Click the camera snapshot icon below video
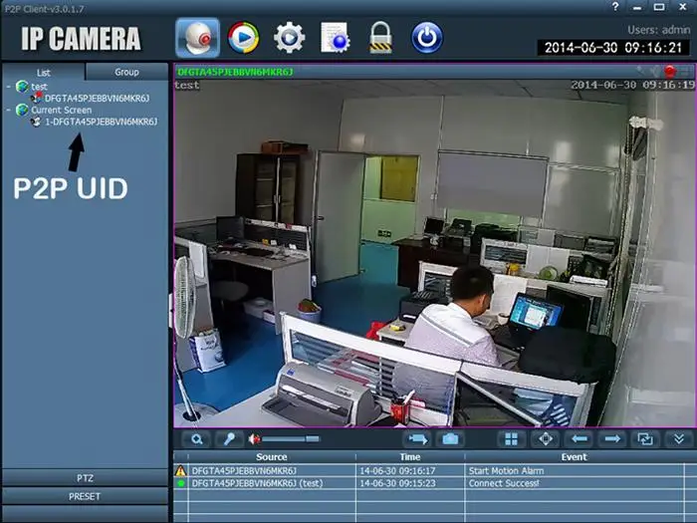 click(x=450, y=438)
